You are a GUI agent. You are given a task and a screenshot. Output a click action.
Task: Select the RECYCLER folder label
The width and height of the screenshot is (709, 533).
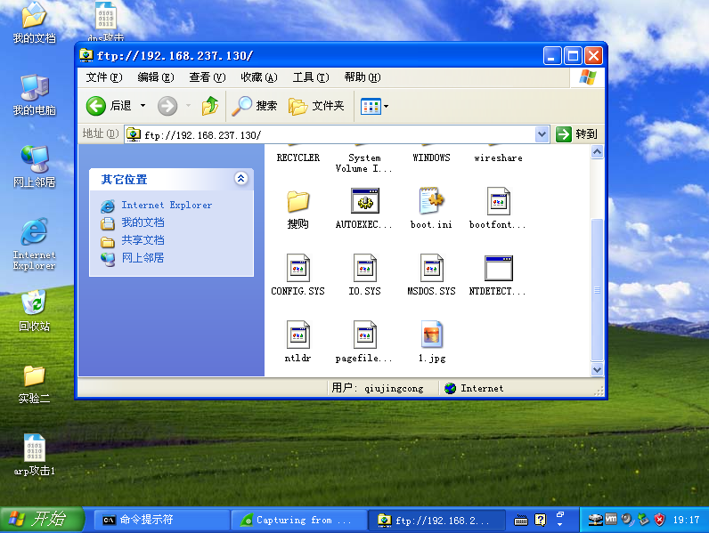tap(298, 157)
